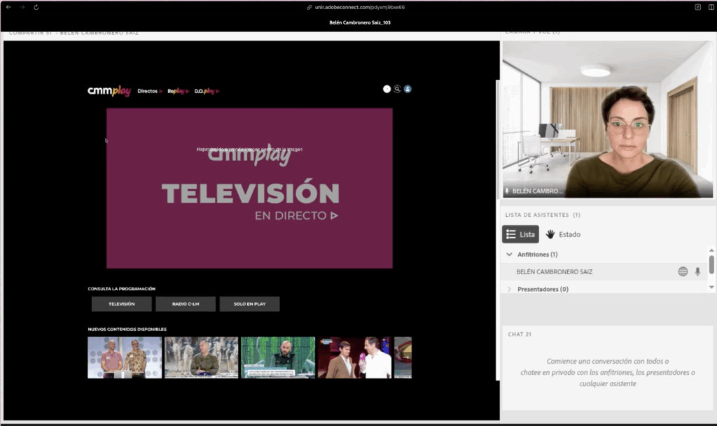Go back using the browser back arrow
Screen dimensions: 717x426
pos(8,7)
